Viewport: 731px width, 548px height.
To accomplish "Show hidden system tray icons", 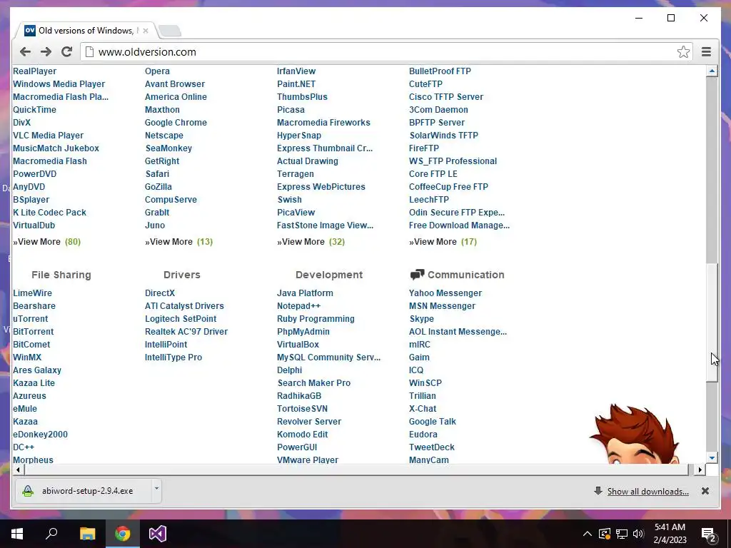I will [588, 534].
